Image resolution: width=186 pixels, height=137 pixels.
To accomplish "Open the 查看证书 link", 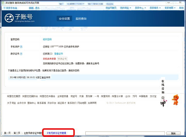I will 59,54.
